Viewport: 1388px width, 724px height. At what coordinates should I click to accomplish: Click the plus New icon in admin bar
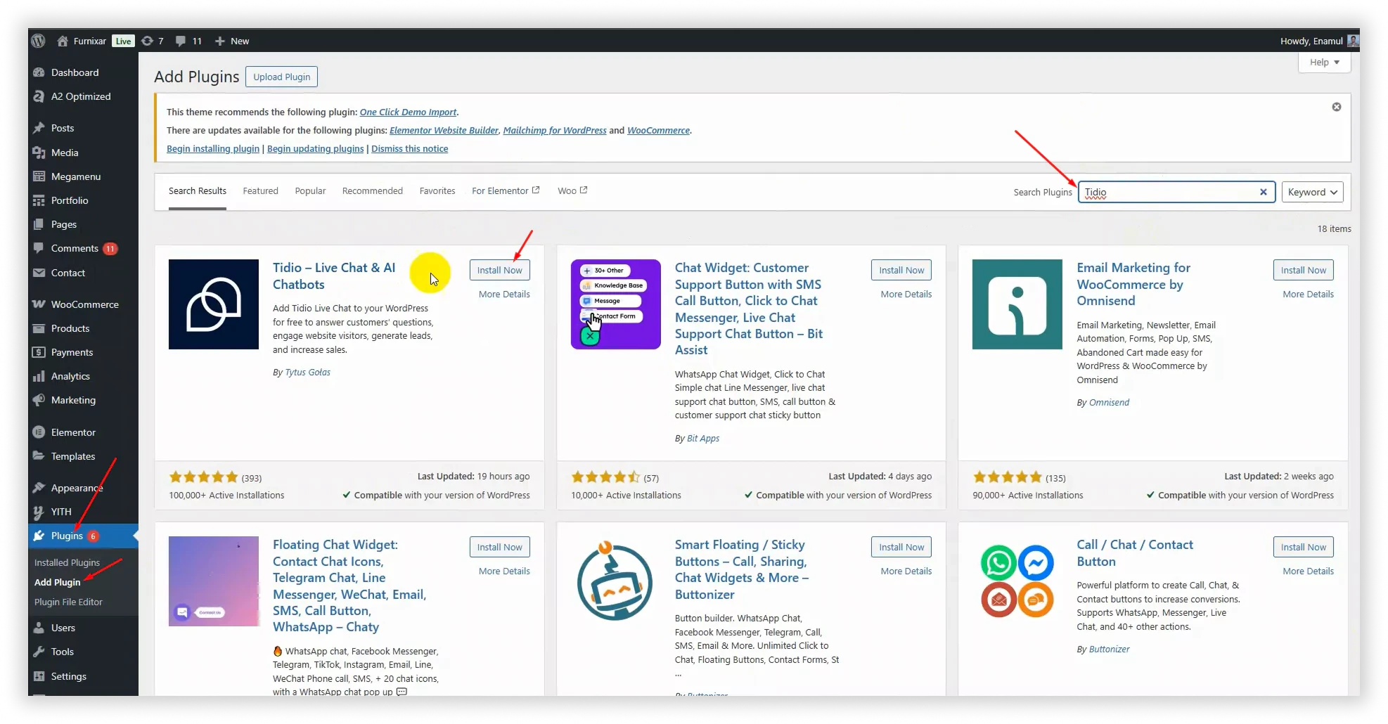point(220,41)
